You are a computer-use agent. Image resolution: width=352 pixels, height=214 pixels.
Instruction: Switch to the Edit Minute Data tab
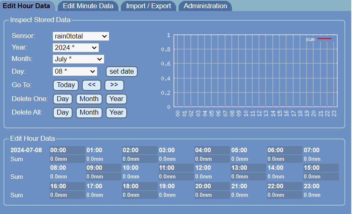pos(88,6)
